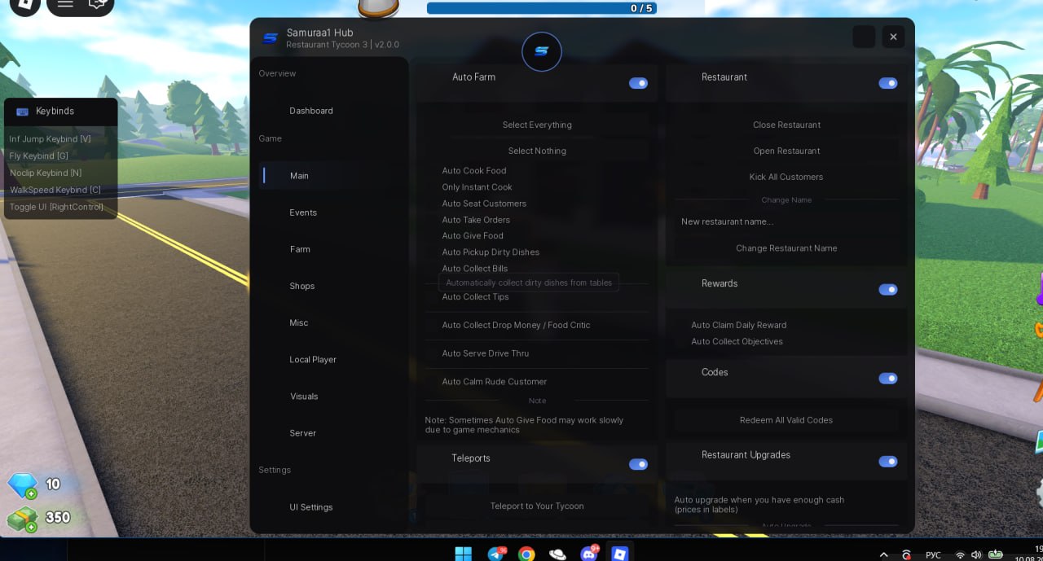Click the Select Nothing button
1043x561 pixels.
tap(537, 151)
